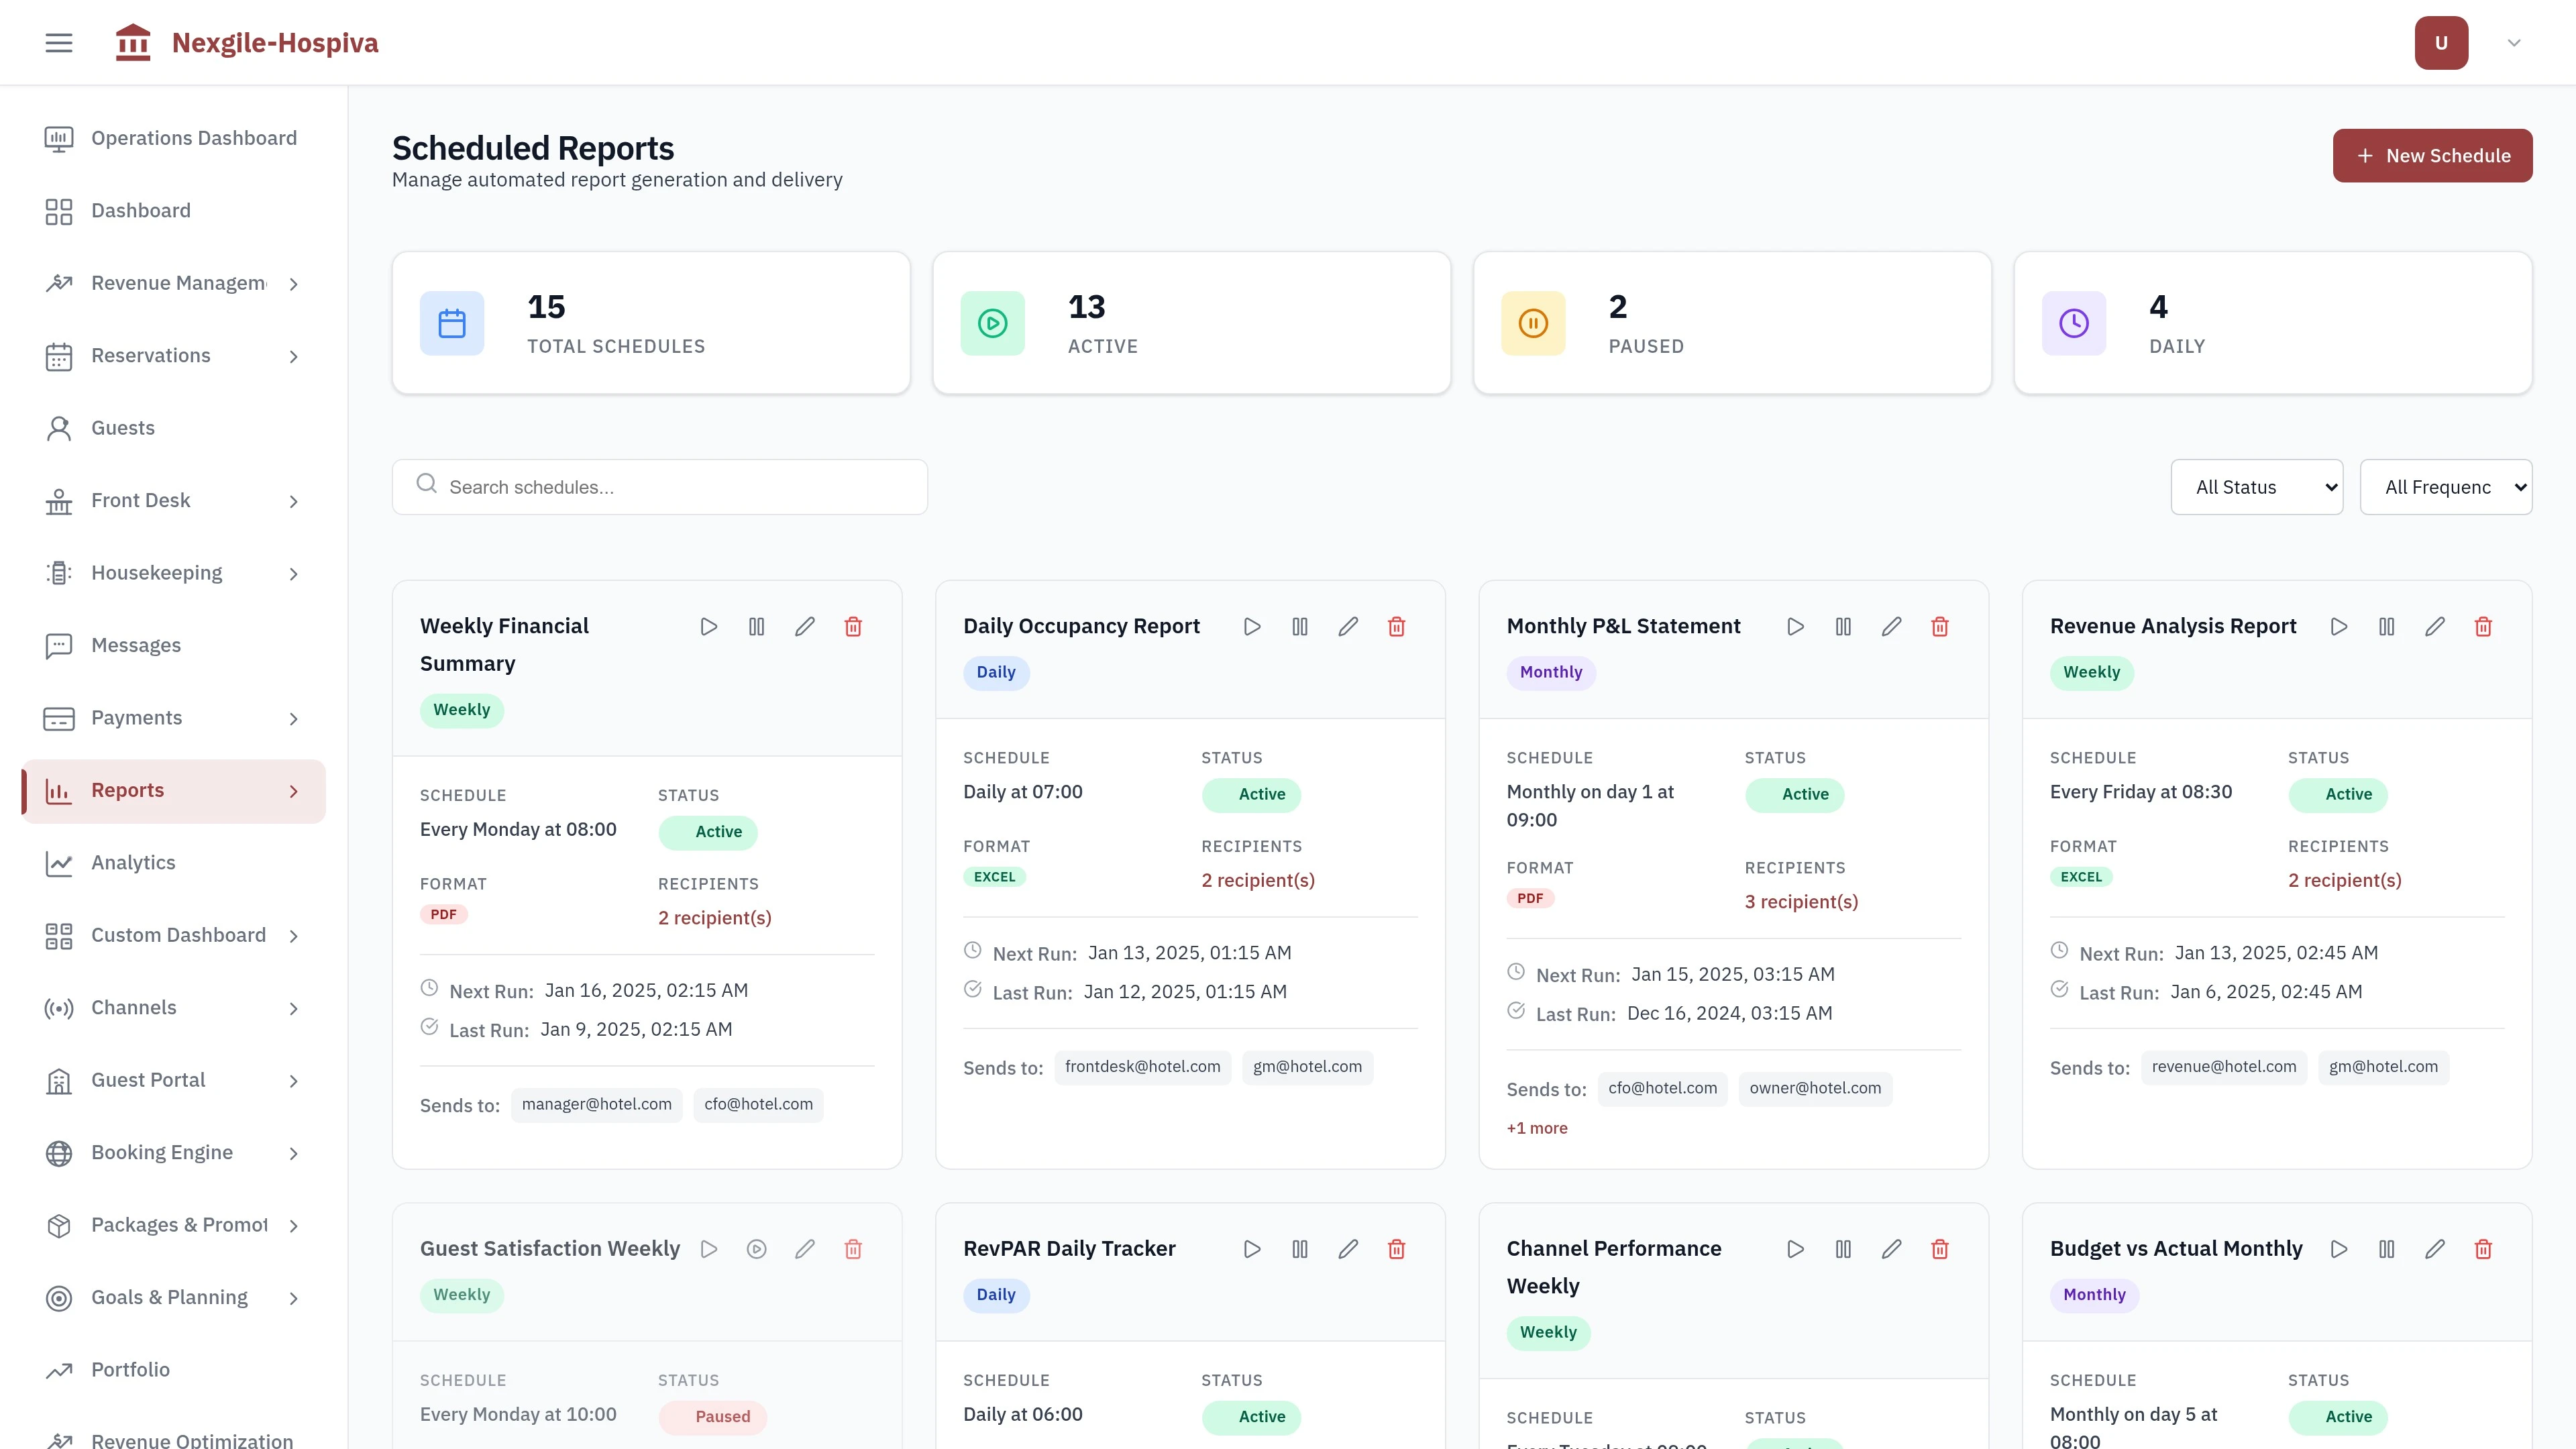Click the New Schedule button
Image resolution: width=2576 pixels, height=1449 pixels.
click(2432, 155)
